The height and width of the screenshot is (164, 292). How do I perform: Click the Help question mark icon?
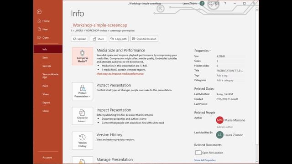coord(225,3)
